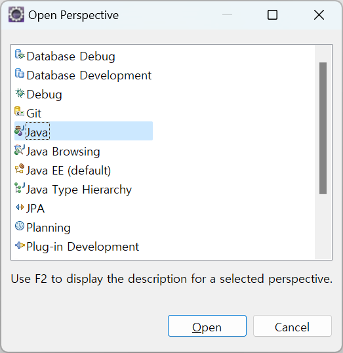Click the Database Development cylinder icon
Screen dimensions: 343x353
click(20, 74)
